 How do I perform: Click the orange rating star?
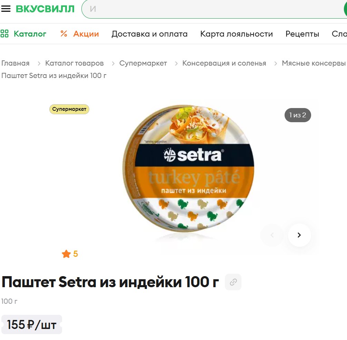[x=66, y=254]
